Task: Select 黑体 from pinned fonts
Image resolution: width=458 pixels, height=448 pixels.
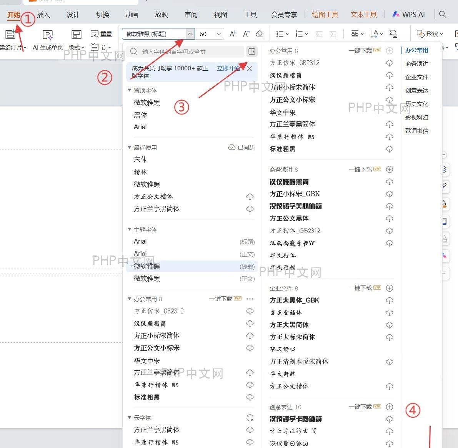Action: pyautogui.click(x=140, y=115)
